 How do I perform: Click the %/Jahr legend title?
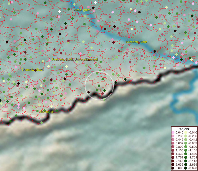click(184, 129)
